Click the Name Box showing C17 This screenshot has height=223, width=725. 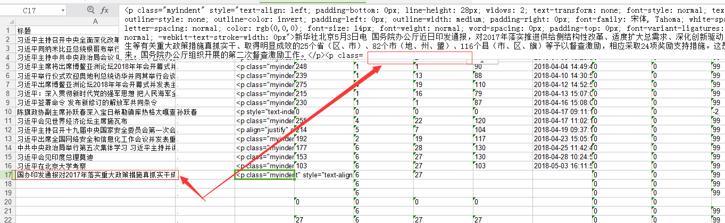coord(32,11)
